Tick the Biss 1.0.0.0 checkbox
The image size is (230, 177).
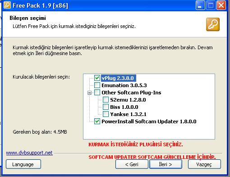(x=106, y=107)
